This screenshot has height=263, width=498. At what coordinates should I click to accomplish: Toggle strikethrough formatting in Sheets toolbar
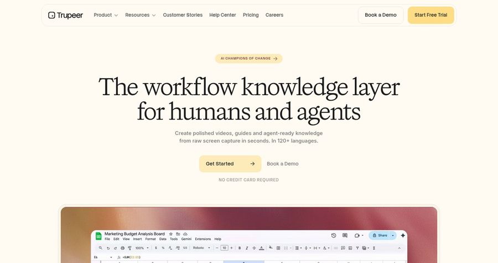tap(254, 248)
